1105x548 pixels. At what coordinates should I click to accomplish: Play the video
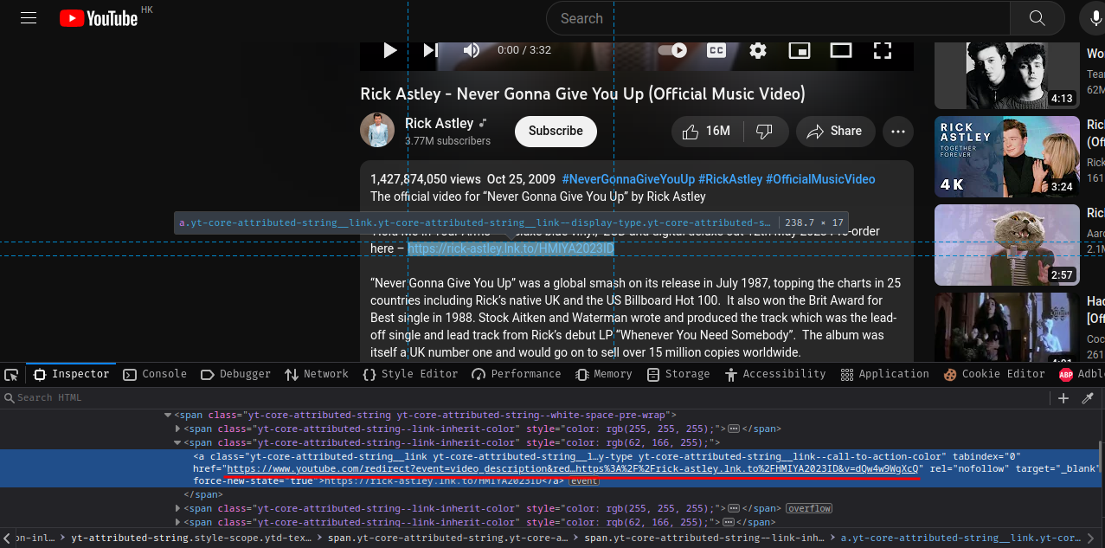(389, 50)
